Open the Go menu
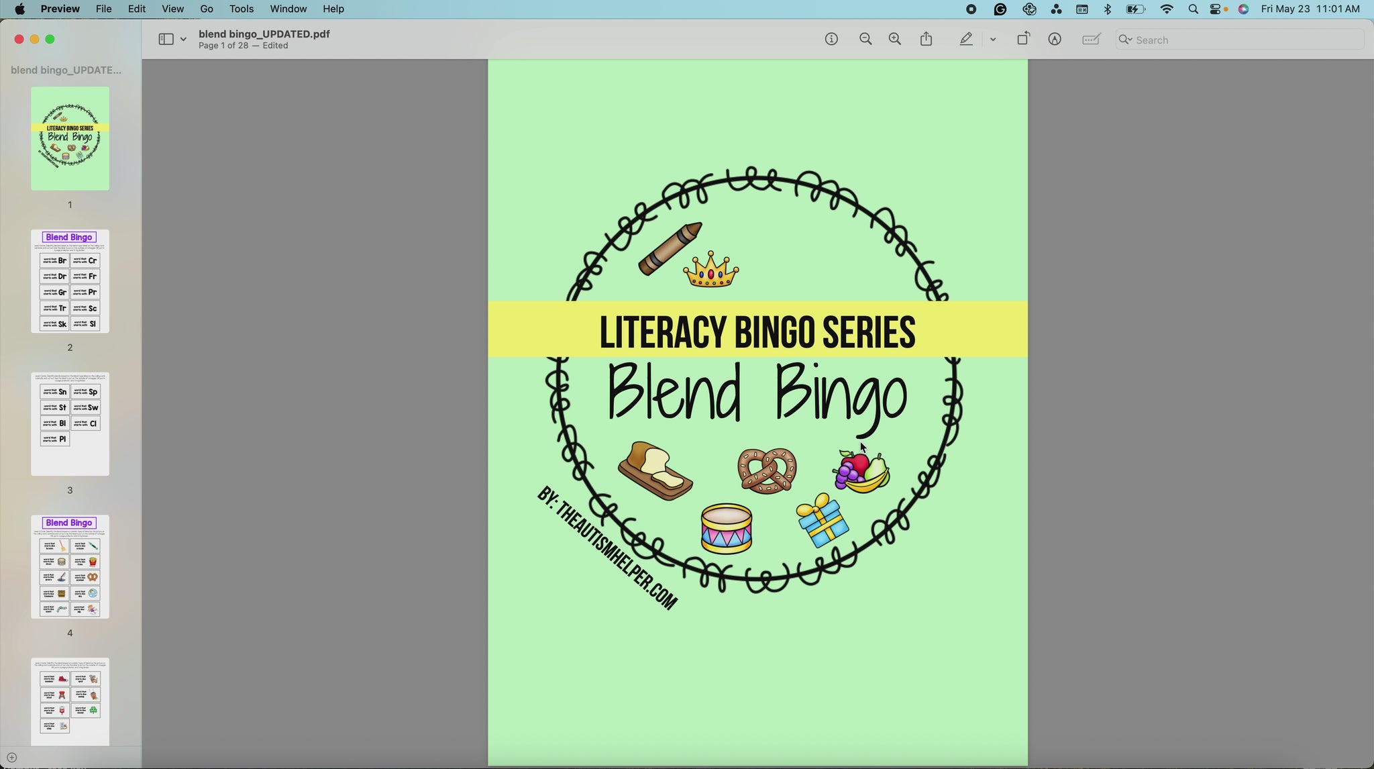This screenshot has height=769, width=1374. 207,9
